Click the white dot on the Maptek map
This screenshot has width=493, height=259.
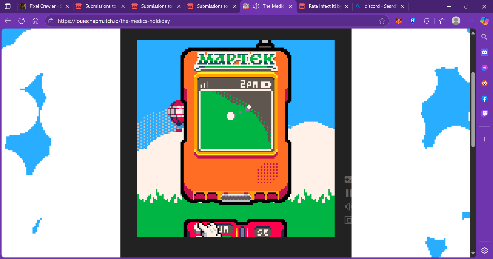point(231,116)
